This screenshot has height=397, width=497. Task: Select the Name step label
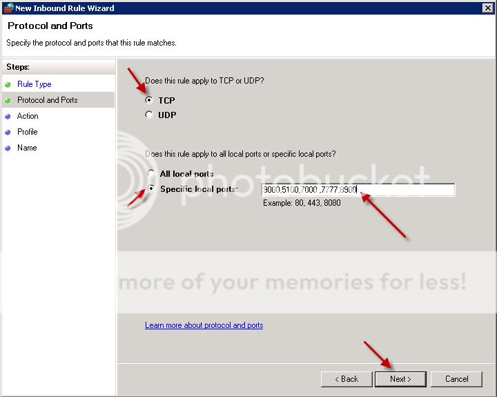point(27,148)
